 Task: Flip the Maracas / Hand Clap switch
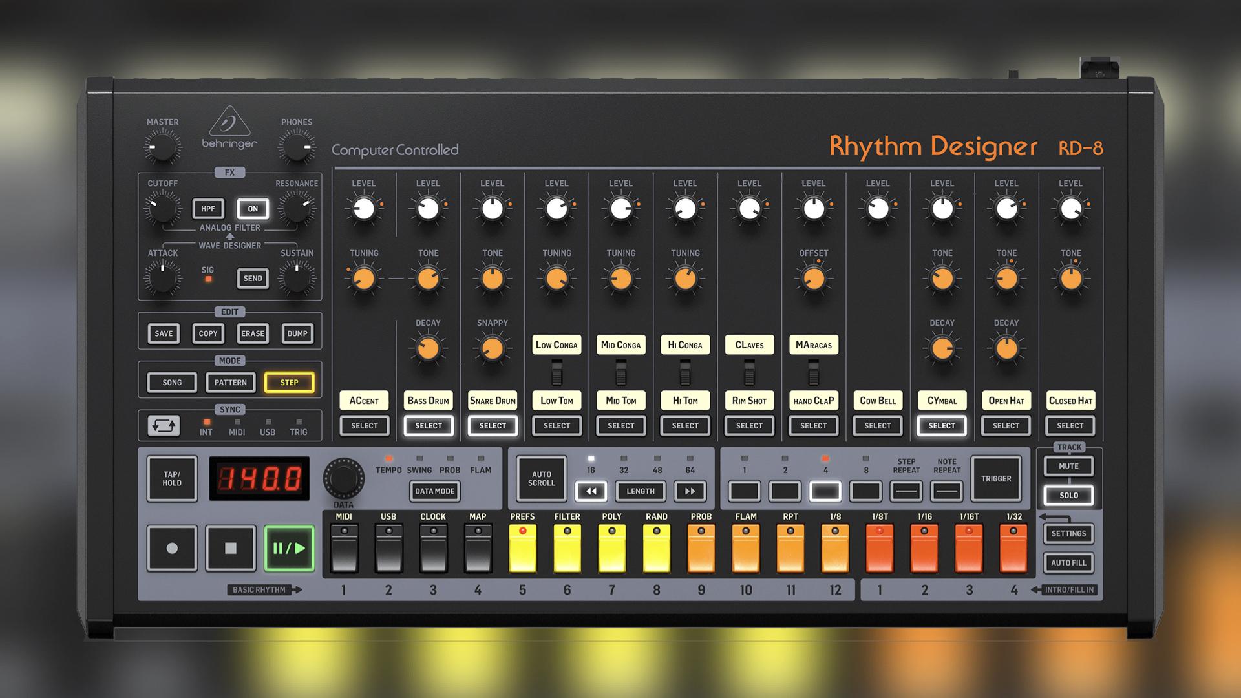813,373
